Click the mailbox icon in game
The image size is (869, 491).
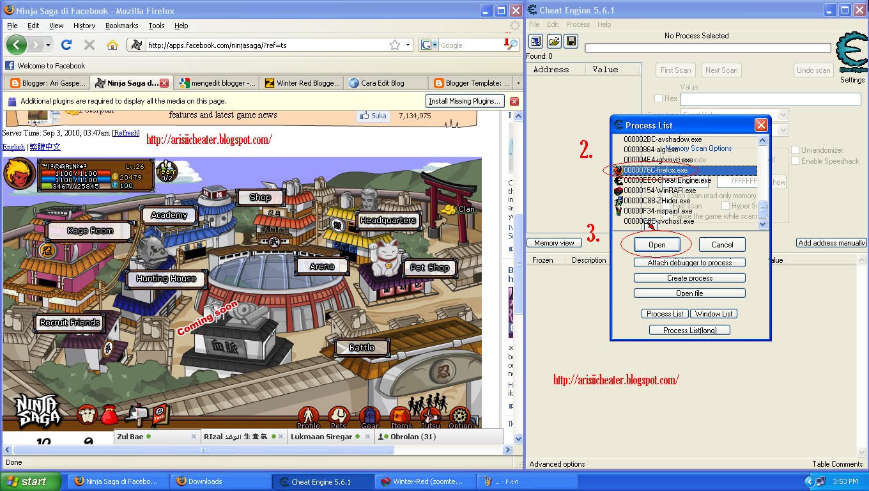pyautogui.click(x=136, y=415)
